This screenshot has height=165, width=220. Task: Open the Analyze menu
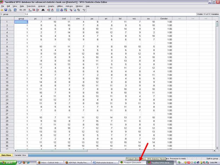pyautogui.click(x=41, y=6)
